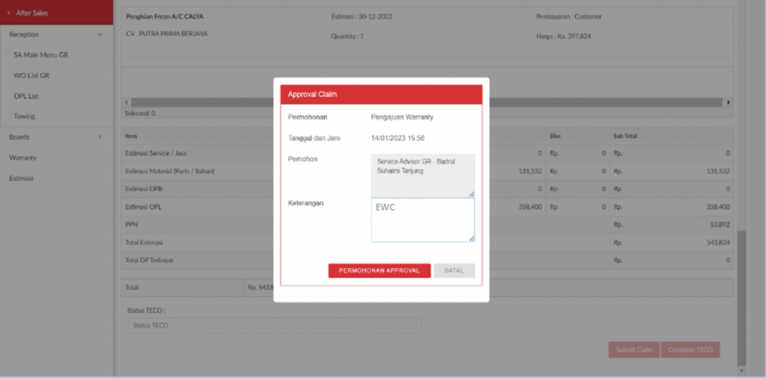
Task: Cancel with the BATAL button
Action: [454, 270]
